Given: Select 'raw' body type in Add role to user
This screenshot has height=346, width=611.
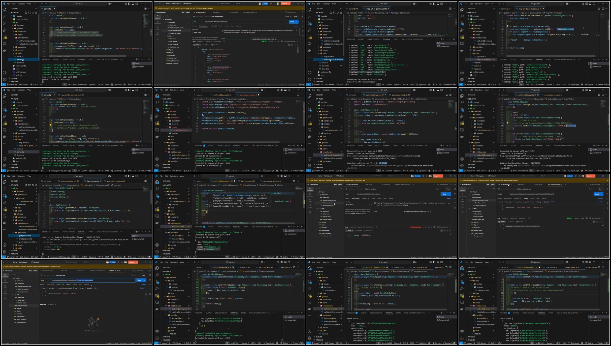Looking at the screenshot, I should (x=75, y=288).
